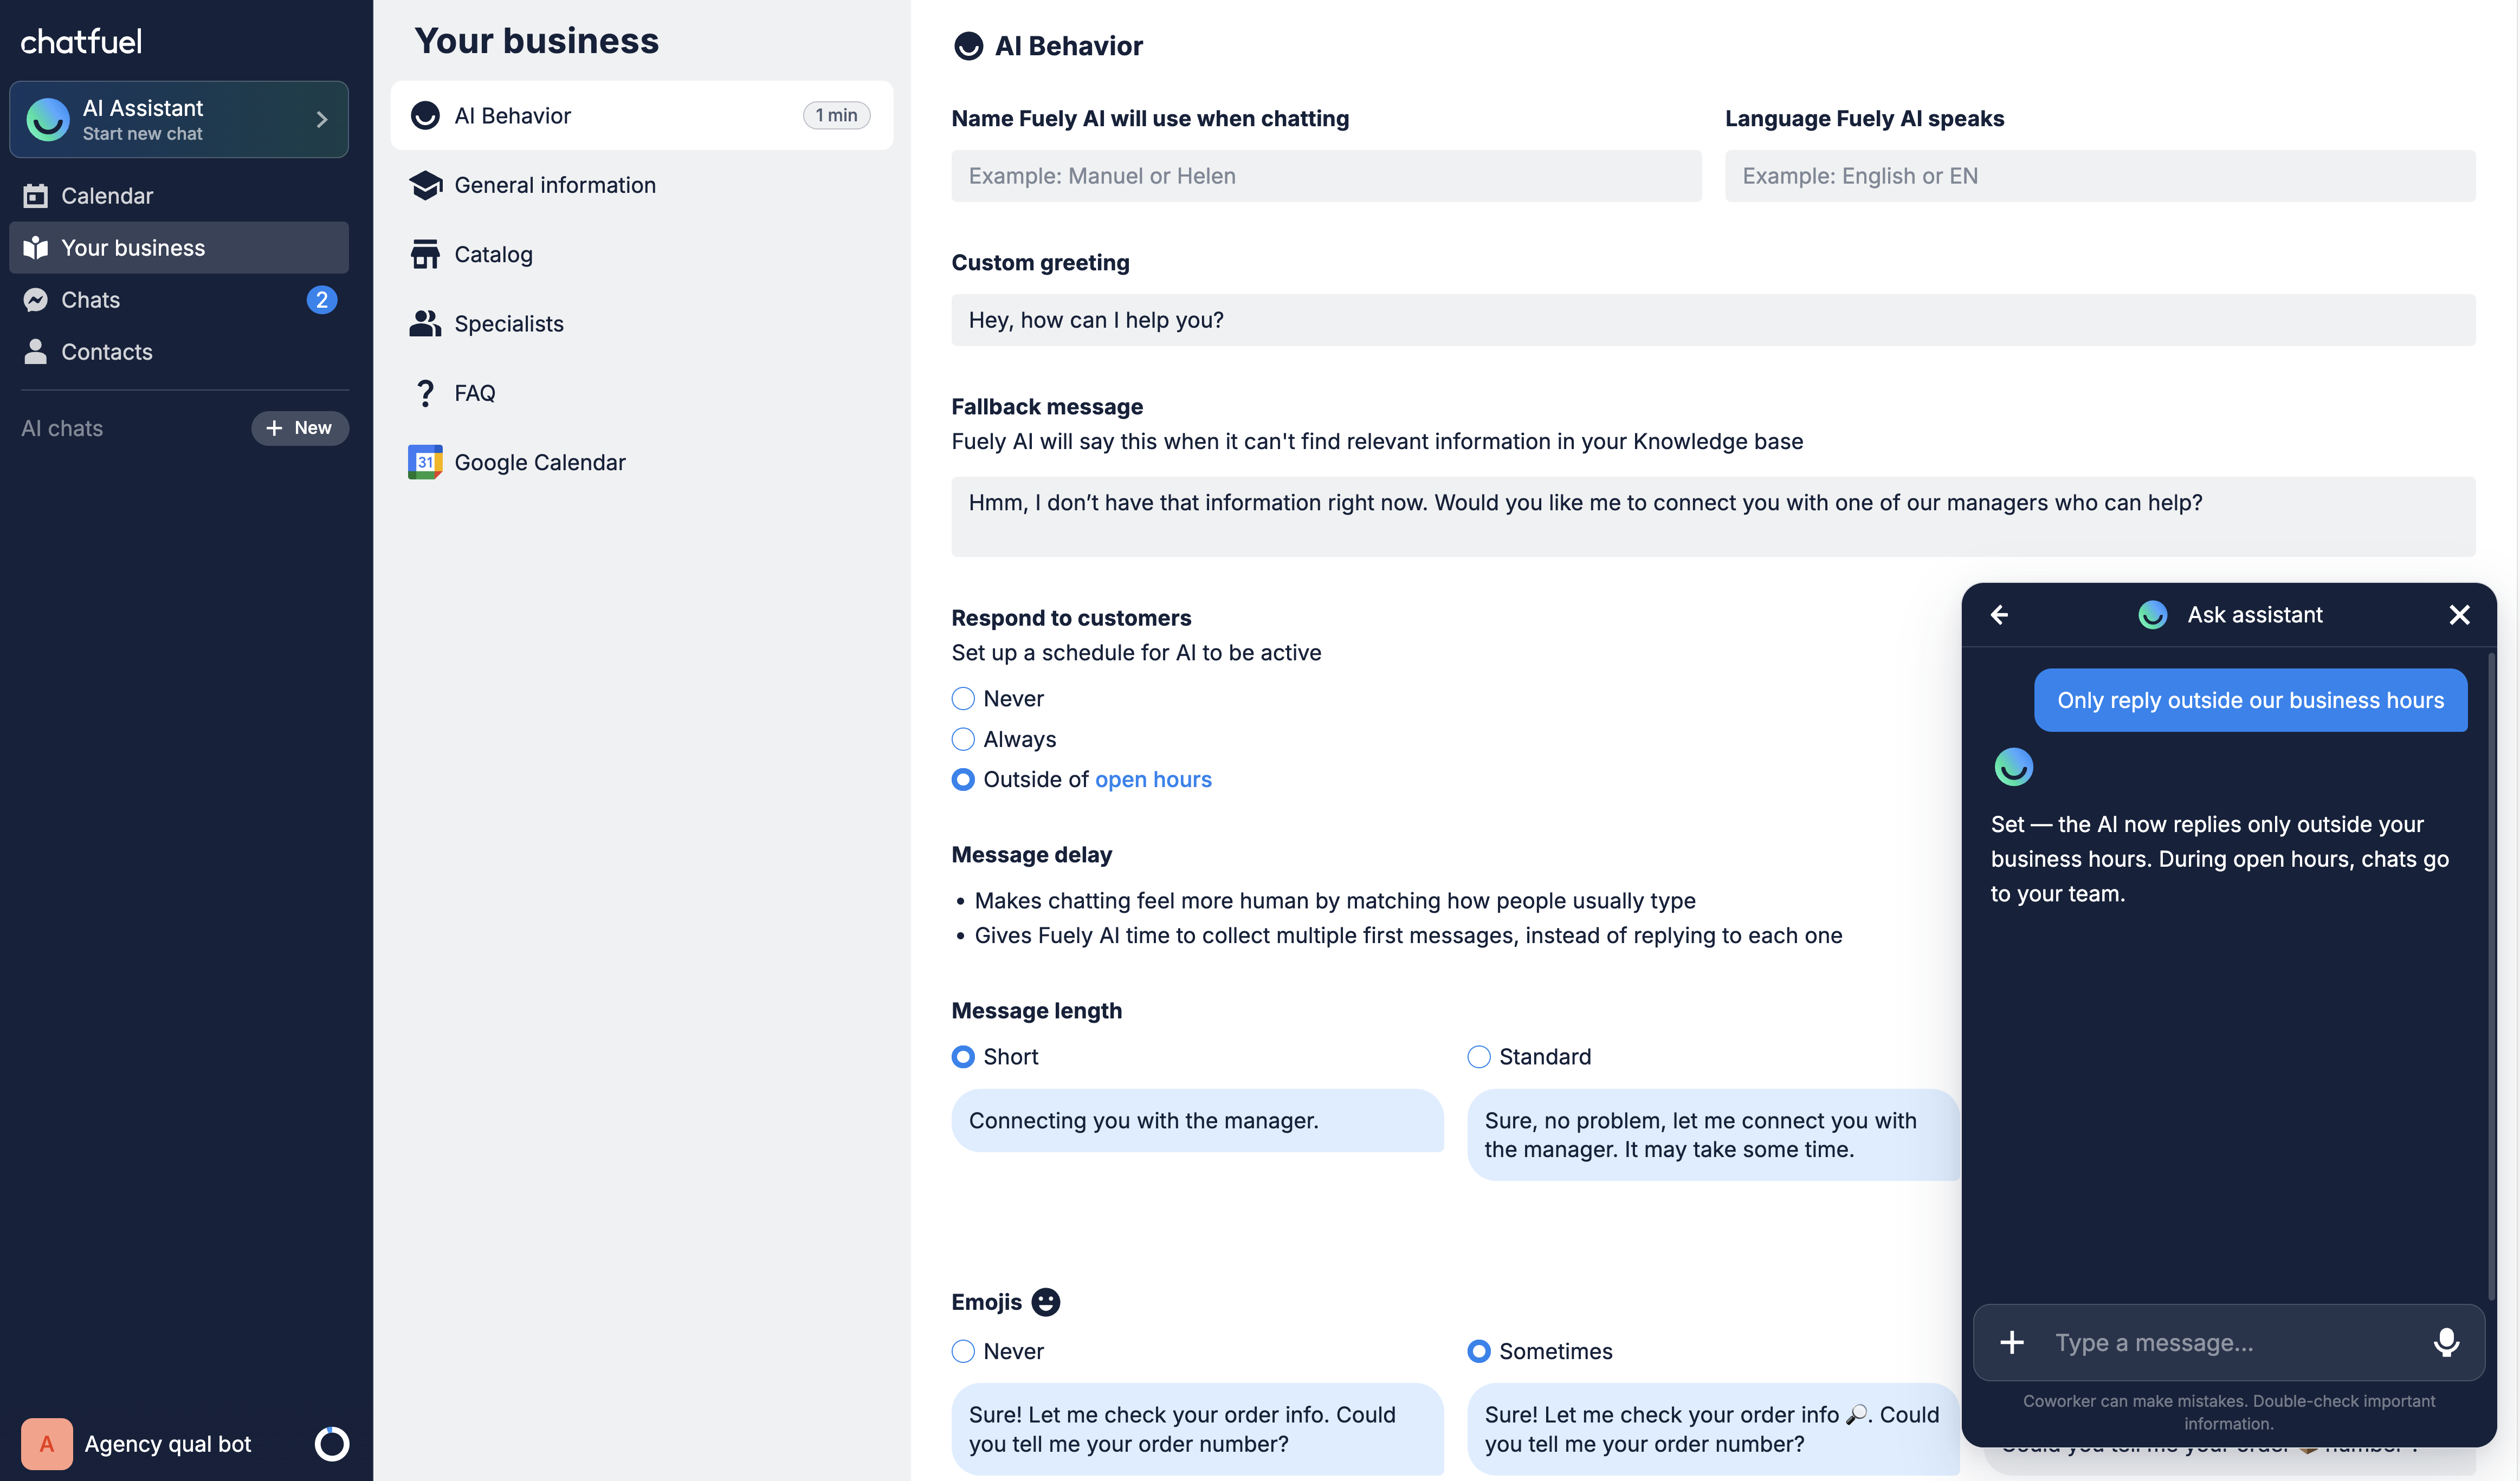Choose Standard message length
Screen dimensions: 2520x1481
(x=1478, y=1056)
